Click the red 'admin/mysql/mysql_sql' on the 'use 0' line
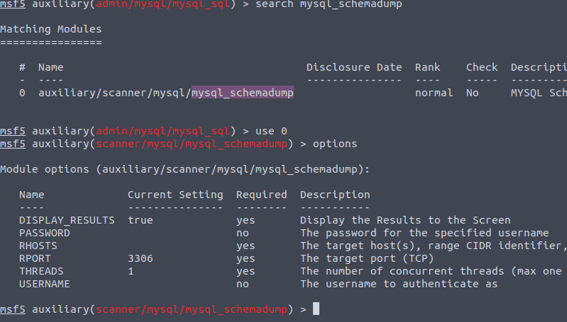This screenshot has height=322, width=567. (x=163, y=131)
